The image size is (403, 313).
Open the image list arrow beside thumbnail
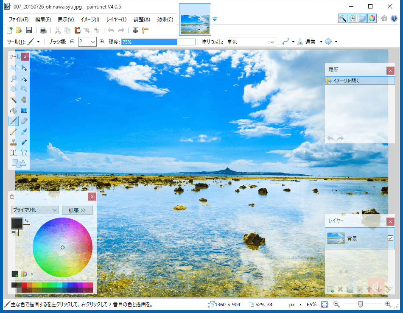click(215, 19)
